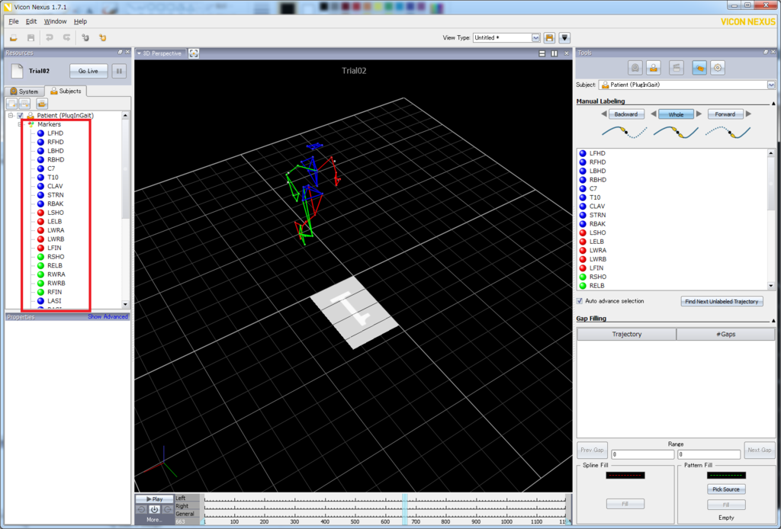
Task: Click left arrow beside Backward
Action: click(x=604, y=114)
